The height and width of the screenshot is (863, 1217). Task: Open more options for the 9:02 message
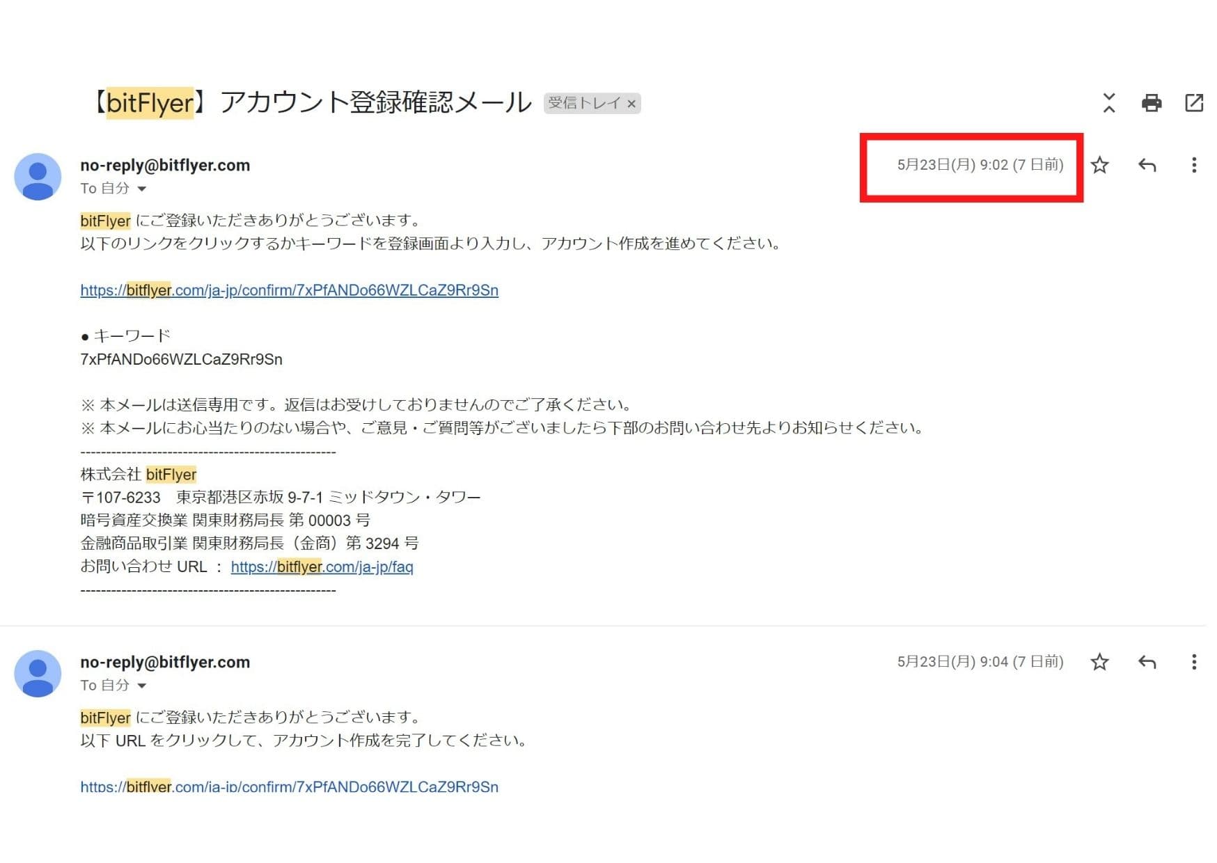pos(1194,165)
